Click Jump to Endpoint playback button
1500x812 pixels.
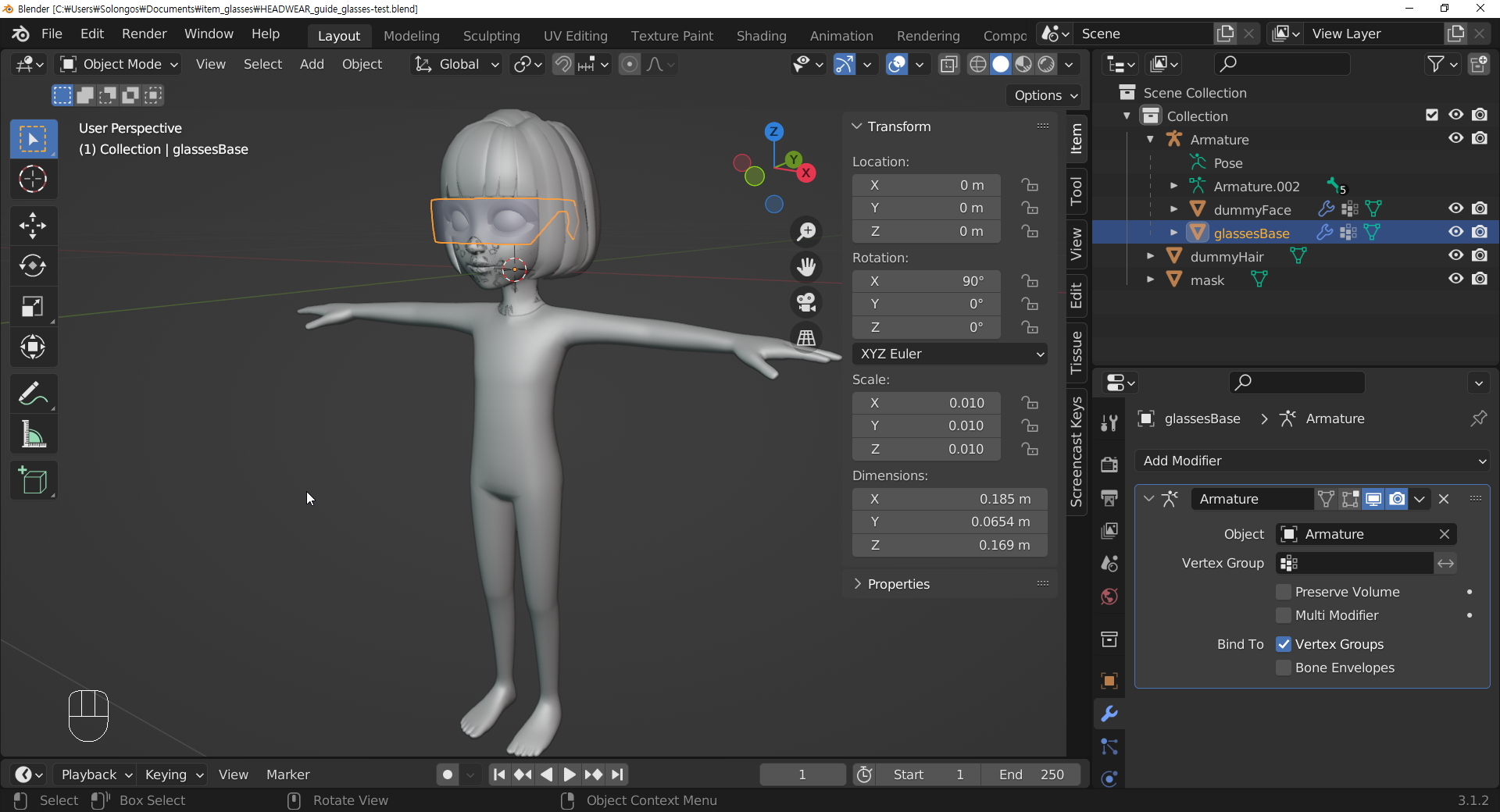pos(617,775)
